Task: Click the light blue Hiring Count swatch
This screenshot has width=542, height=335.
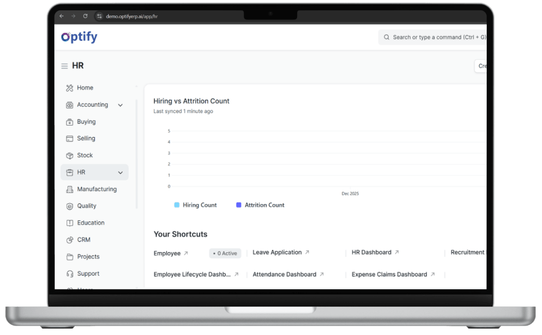Action: tap(177, 205)
